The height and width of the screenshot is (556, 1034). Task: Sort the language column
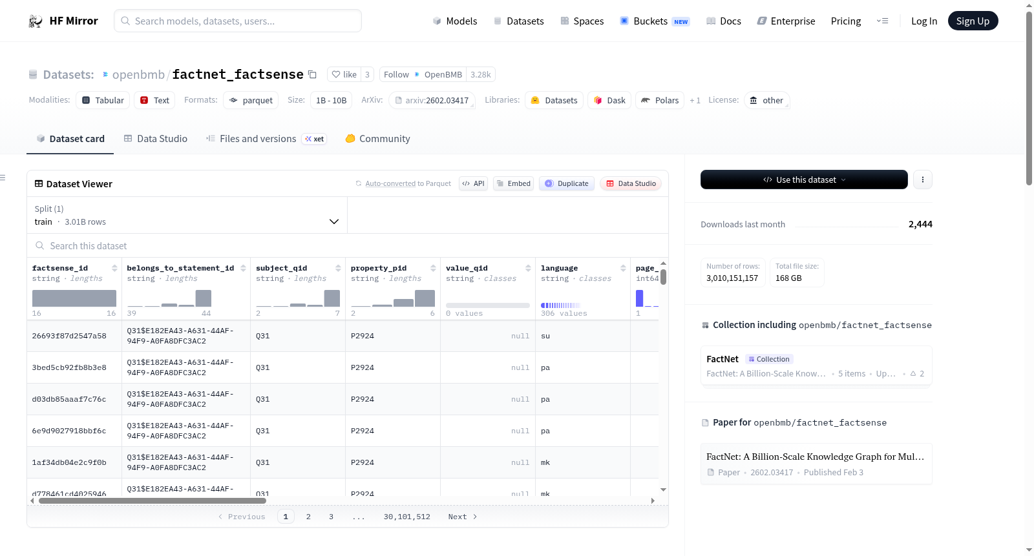(623, 268)
